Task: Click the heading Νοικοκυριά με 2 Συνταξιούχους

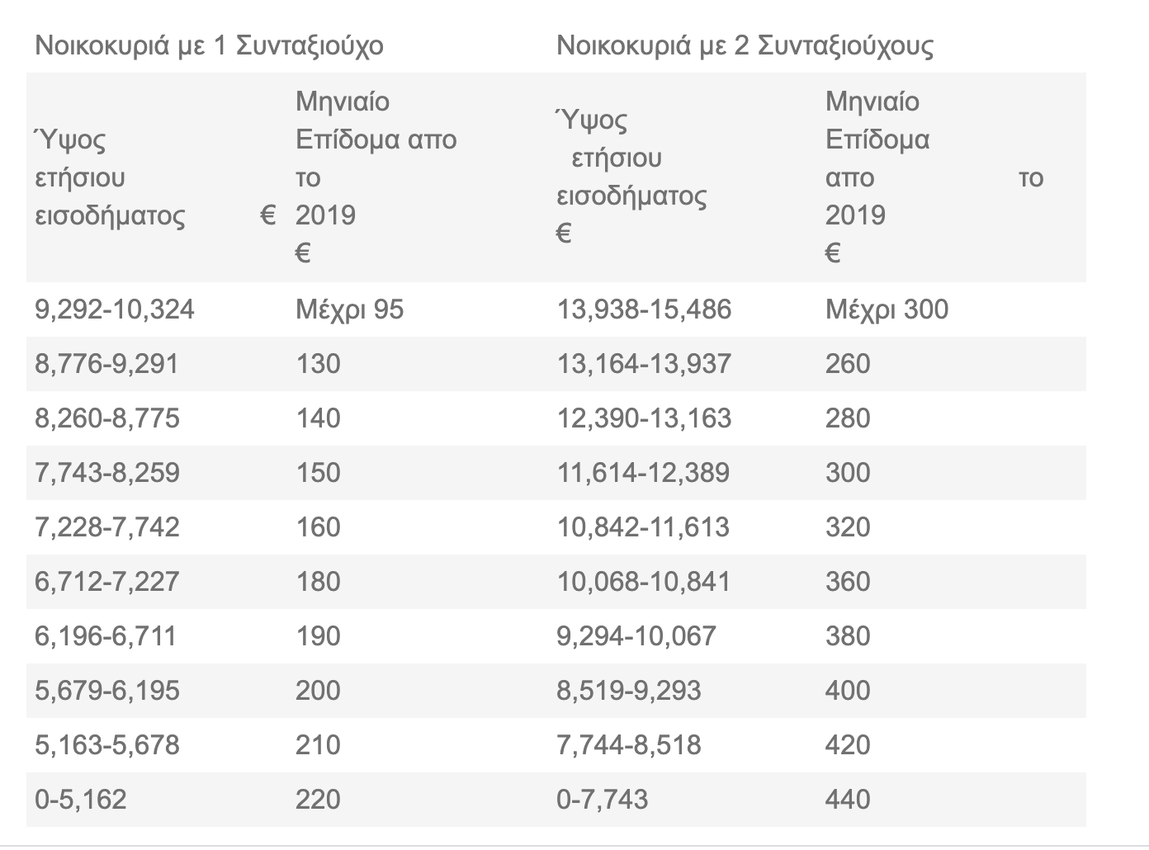Action: click(x=745, y=45)
